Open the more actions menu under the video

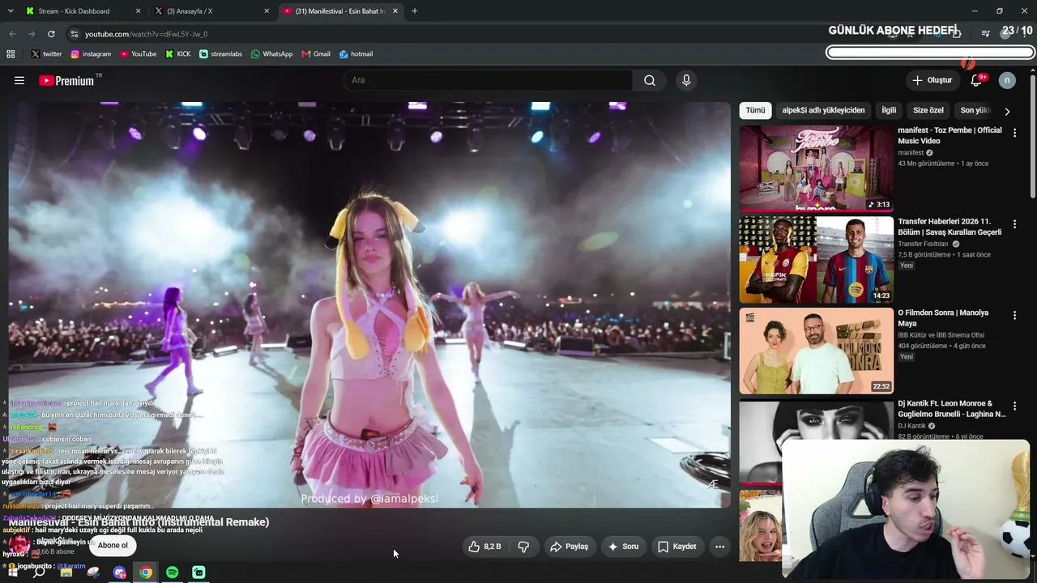pos(719,547)
